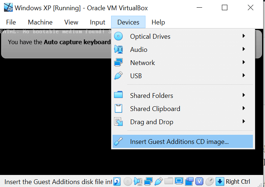Viewport: 265px width, 187px height.
Task: Choose the USB menu entry
Action: pyautogui.click(x=136, y=76)
